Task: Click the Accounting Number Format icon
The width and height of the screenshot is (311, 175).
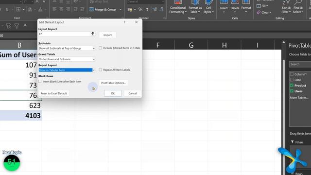Action: coord(130,10)
